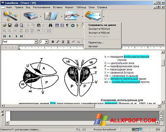Click the magic wand wizard icon
Image resolution: width=166 pixels, height=132 pixels.
(x=10, y=16)
